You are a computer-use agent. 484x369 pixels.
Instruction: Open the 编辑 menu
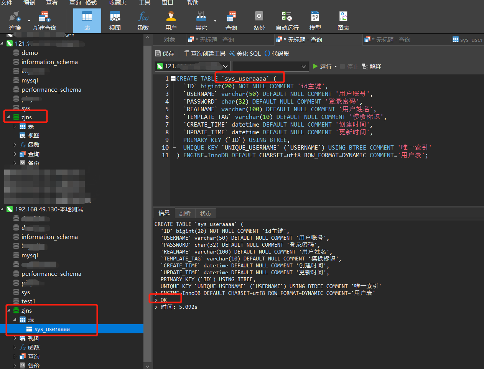point(29,3)
